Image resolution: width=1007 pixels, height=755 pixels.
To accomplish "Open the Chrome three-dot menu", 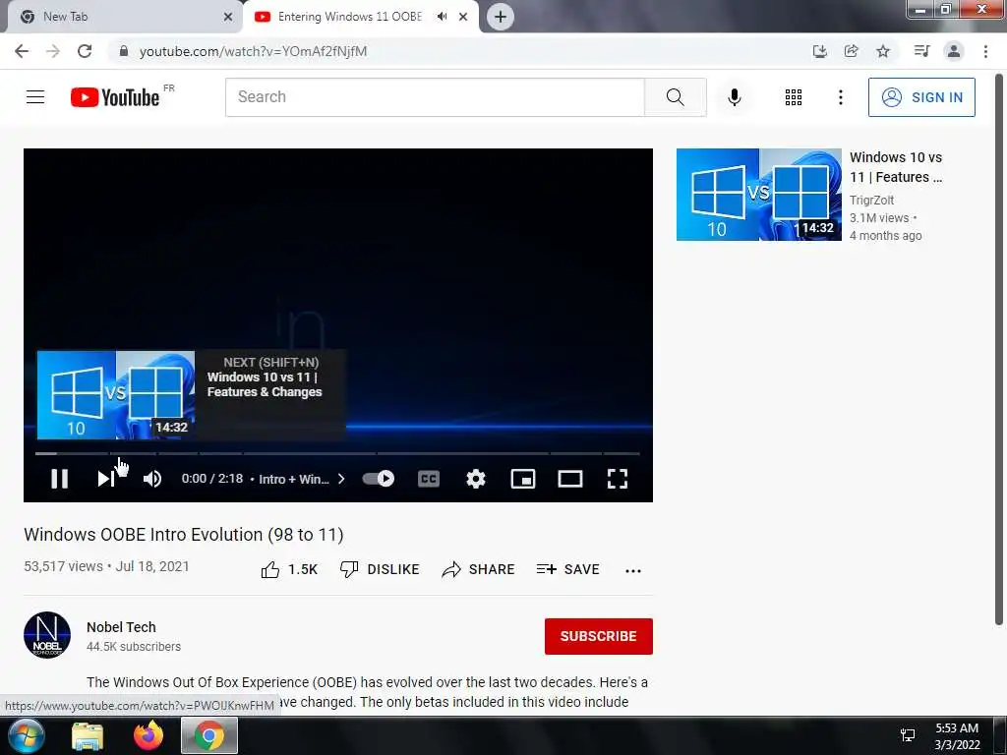I will (985, 51).
